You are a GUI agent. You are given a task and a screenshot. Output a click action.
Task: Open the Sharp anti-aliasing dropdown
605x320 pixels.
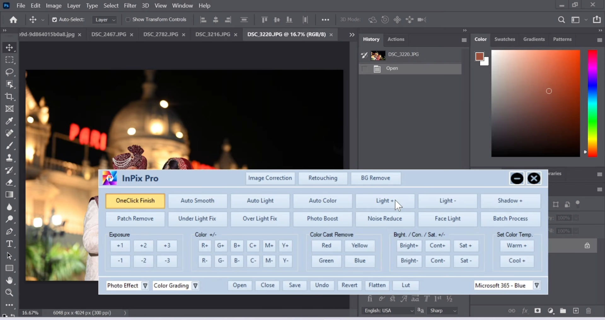pyautogui.click(x=443, y=311)
